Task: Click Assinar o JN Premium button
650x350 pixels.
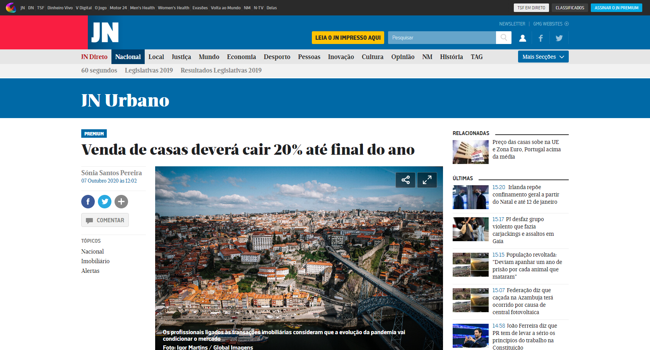Action: pyautogui.click(x=616, y=8)
